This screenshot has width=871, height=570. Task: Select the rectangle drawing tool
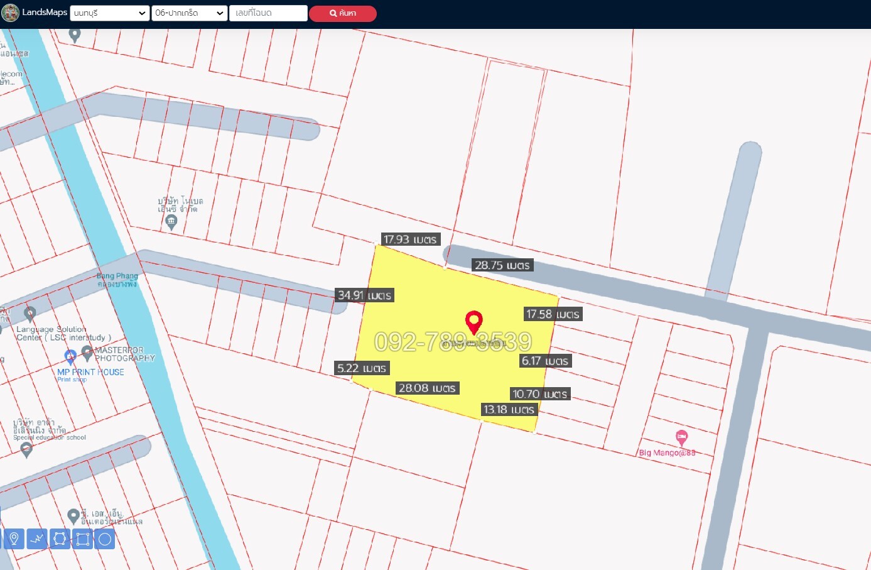82,539
